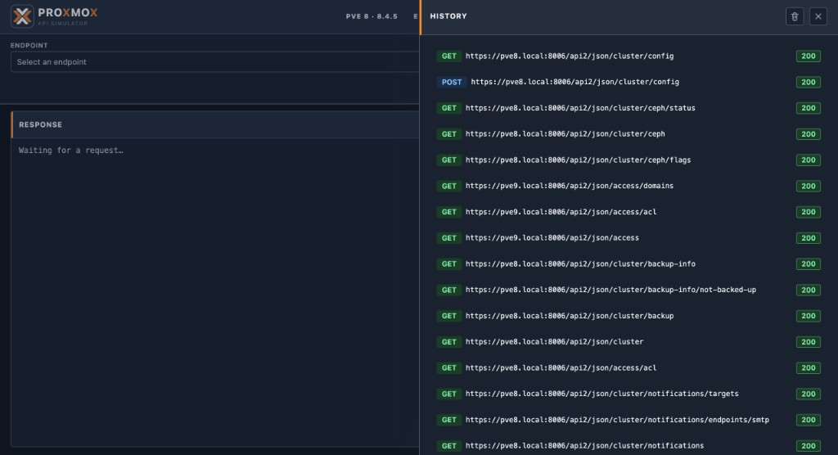The width and height of the screenshot is (838, 455).
Task: Clear history with the trash icon
Action: click(x=794, y=16)
